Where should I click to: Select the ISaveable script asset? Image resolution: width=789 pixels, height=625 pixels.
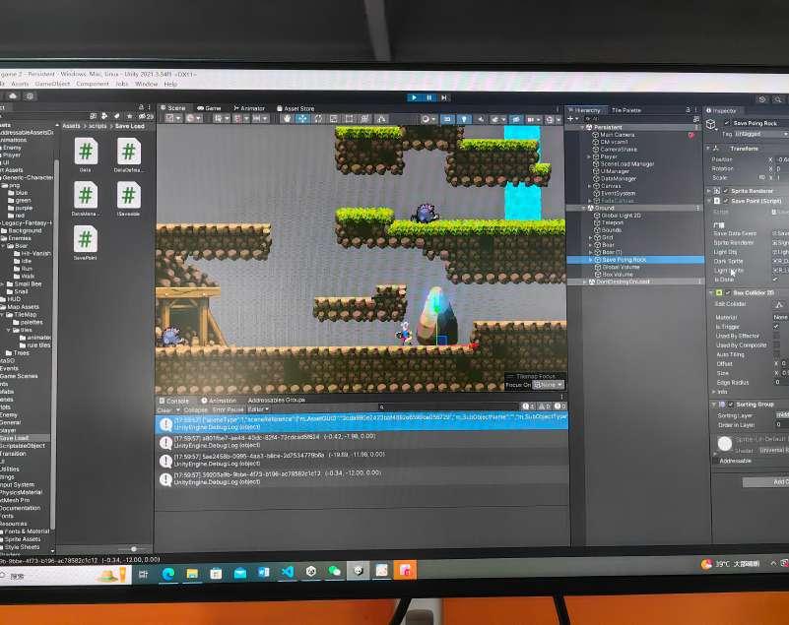pos(129,199)
